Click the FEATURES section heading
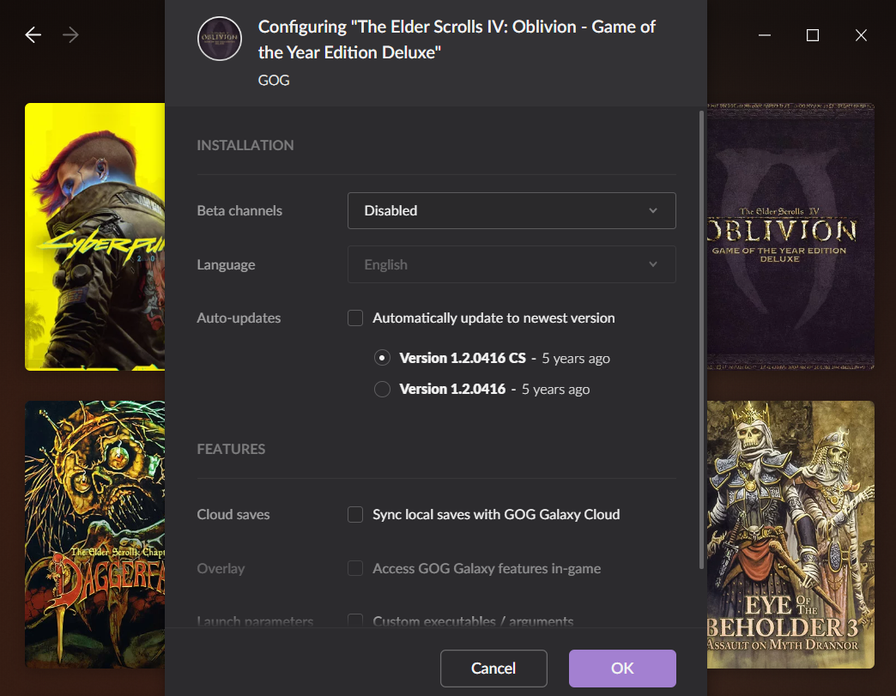 click(231, 449)
